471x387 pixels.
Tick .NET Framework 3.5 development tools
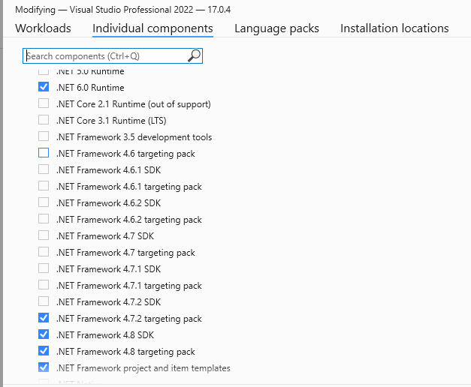click(x=44, y=137)
